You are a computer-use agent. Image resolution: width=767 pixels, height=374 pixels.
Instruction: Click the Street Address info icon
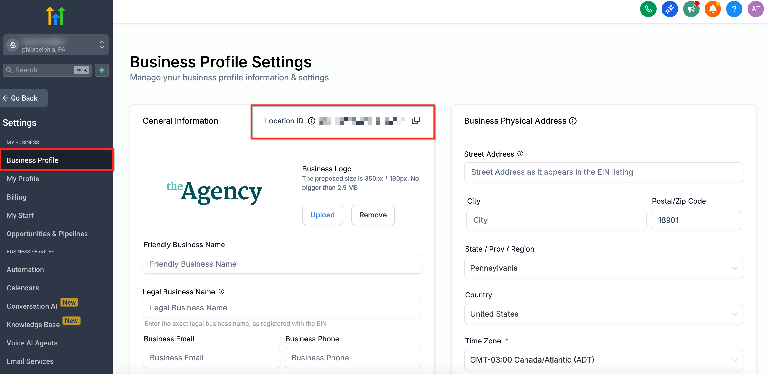point(520,154)
